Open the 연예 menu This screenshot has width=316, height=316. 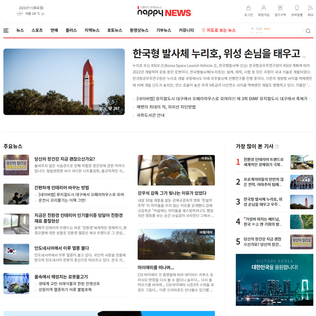coord(54,30)
